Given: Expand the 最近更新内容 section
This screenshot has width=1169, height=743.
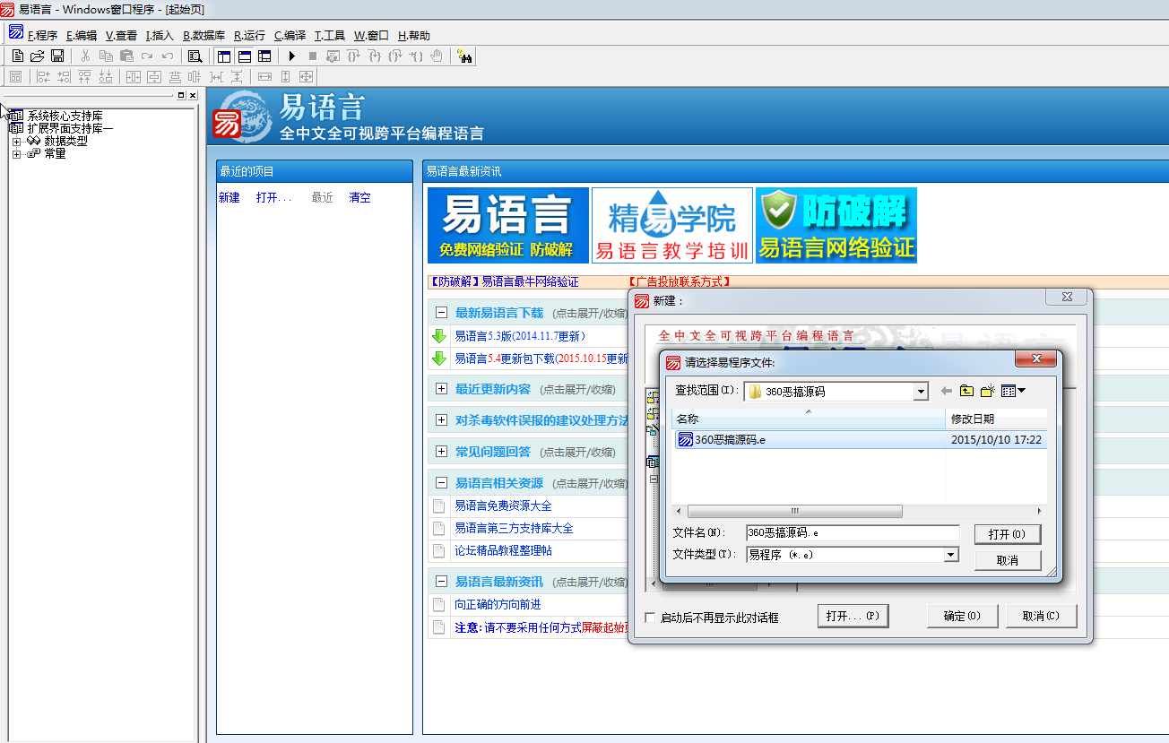Looking at the screenshot, I should tap(441, 389).
